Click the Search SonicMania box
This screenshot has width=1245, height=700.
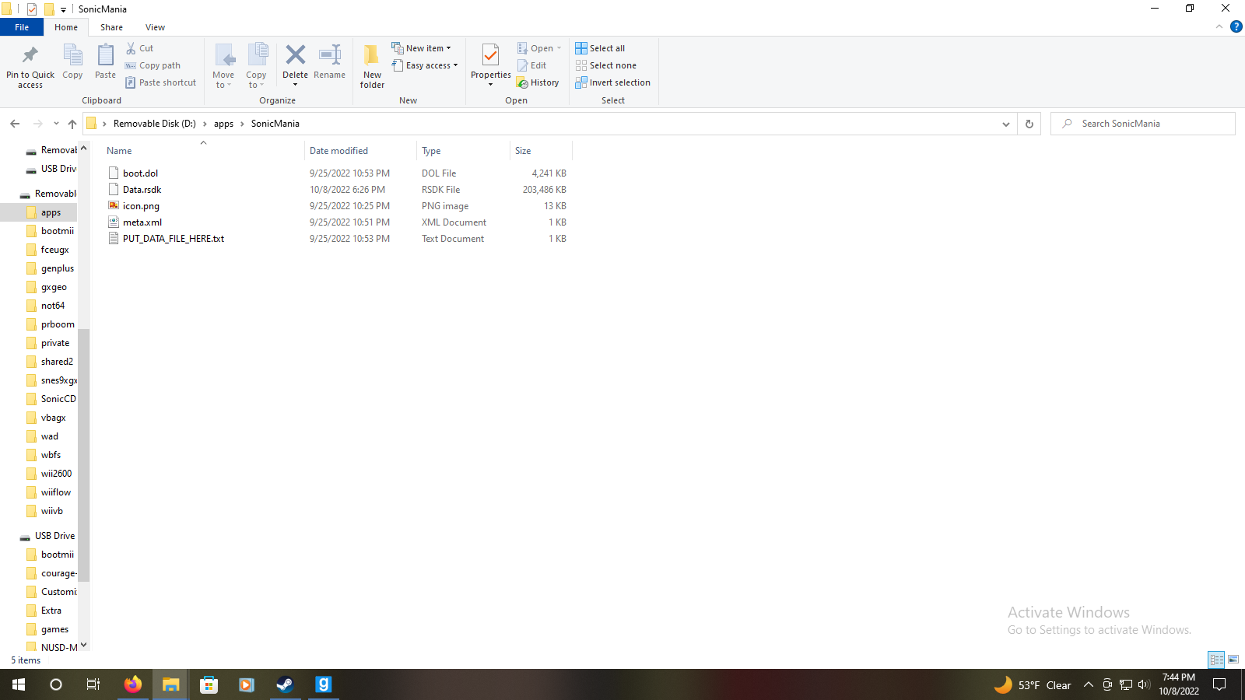point(1142,124)
